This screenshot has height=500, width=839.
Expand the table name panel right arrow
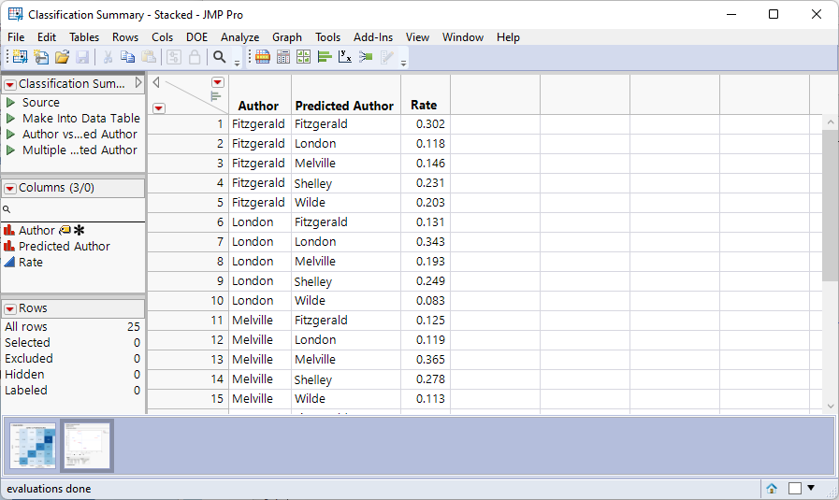click(x=138, y=83)
